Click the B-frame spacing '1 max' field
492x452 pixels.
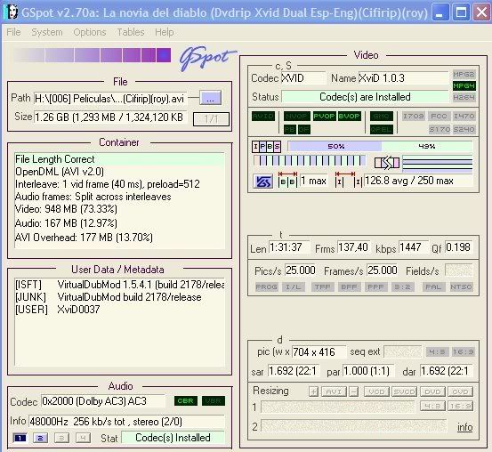click(x=314, y=181)
